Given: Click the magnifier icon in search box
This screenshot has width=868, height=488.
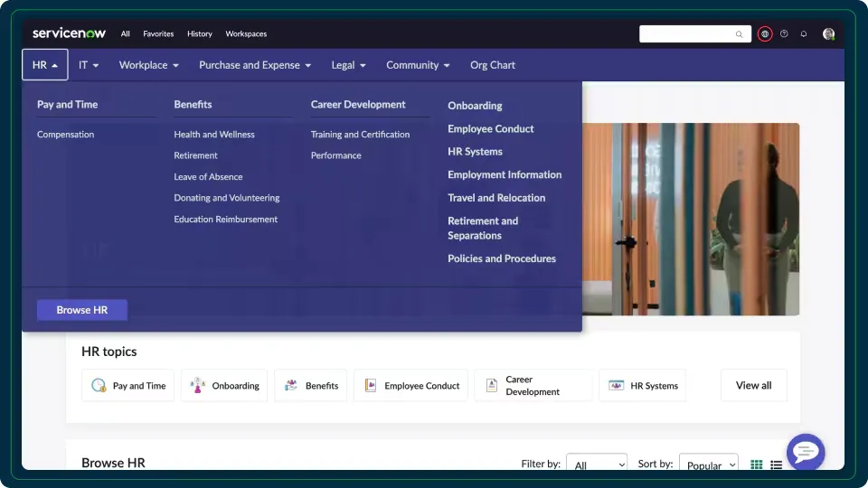Looking at the screenshot, I should coord(740,34).
